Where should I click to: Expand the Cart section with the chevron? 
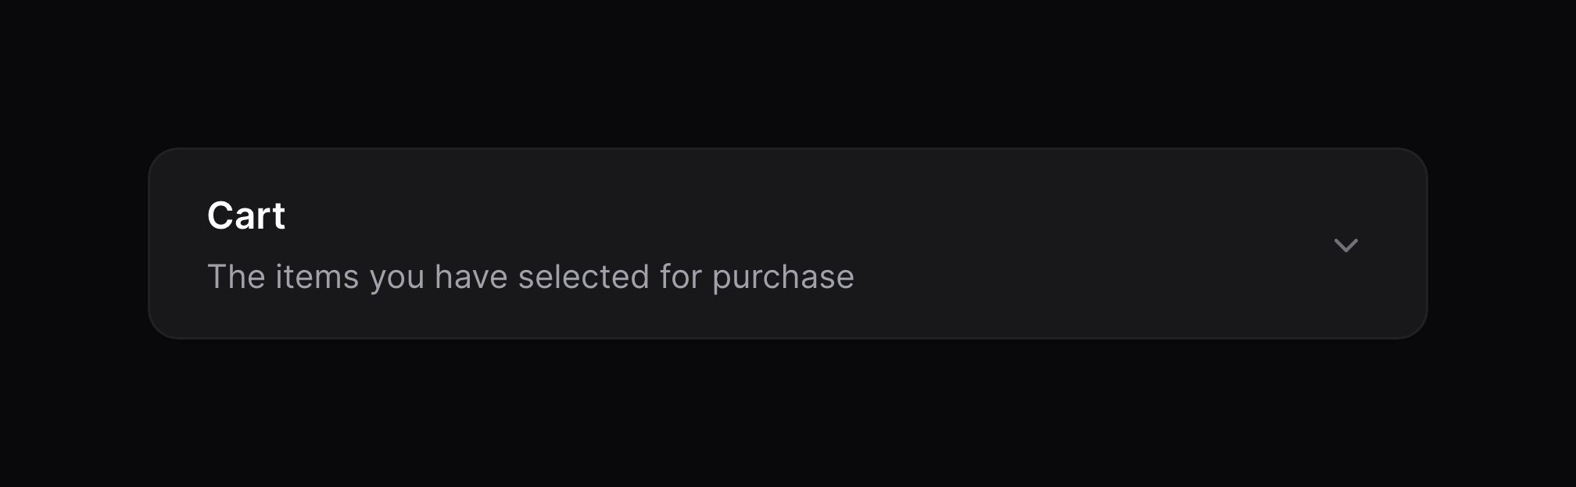pos(1345,245)
